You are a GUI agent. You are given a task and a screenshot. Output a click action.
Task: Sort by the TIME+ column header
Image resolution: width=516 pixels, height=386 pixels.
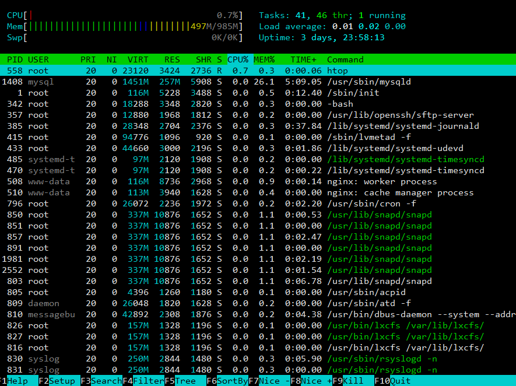pos(304,59)
